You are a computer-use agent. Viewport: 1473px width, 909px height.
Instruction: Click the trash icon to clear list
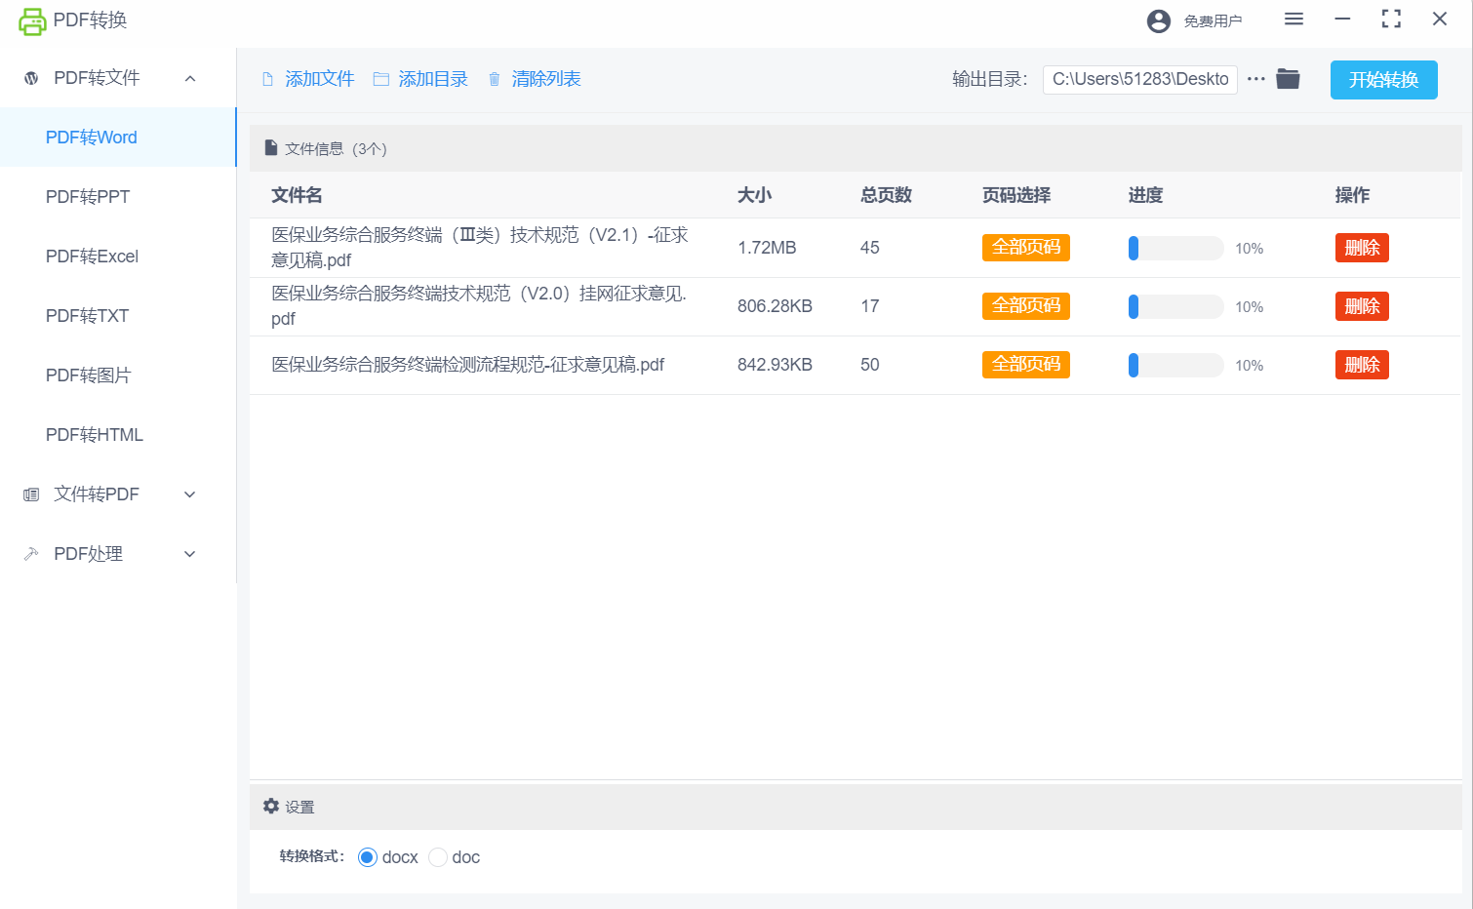pyautogui.click(x=495, y=80)
